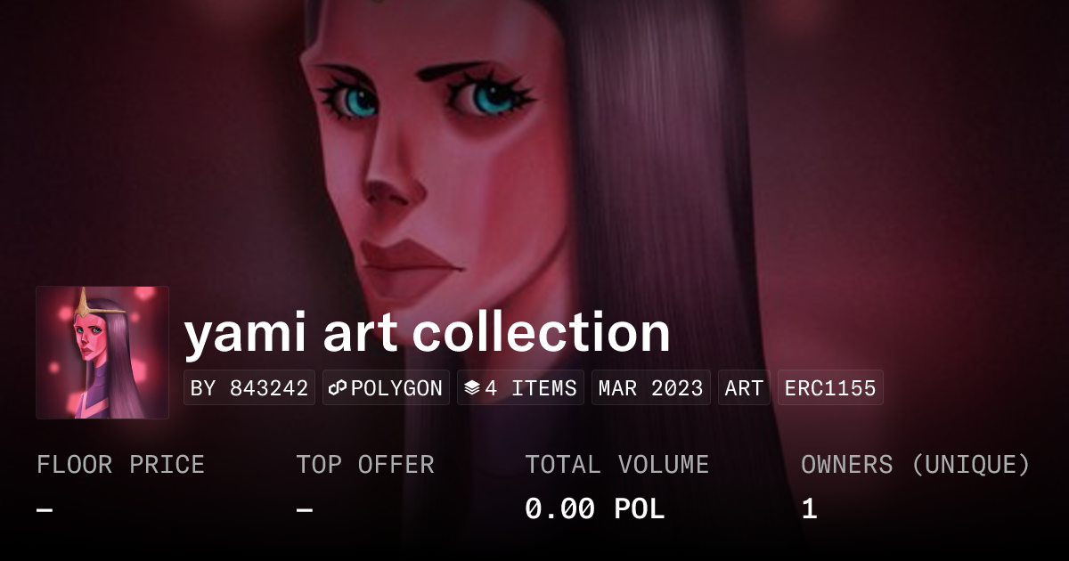Select the FLOOR PRICE label
Image resolution: width=1069 pixels, height=561 pixels.
120,465
